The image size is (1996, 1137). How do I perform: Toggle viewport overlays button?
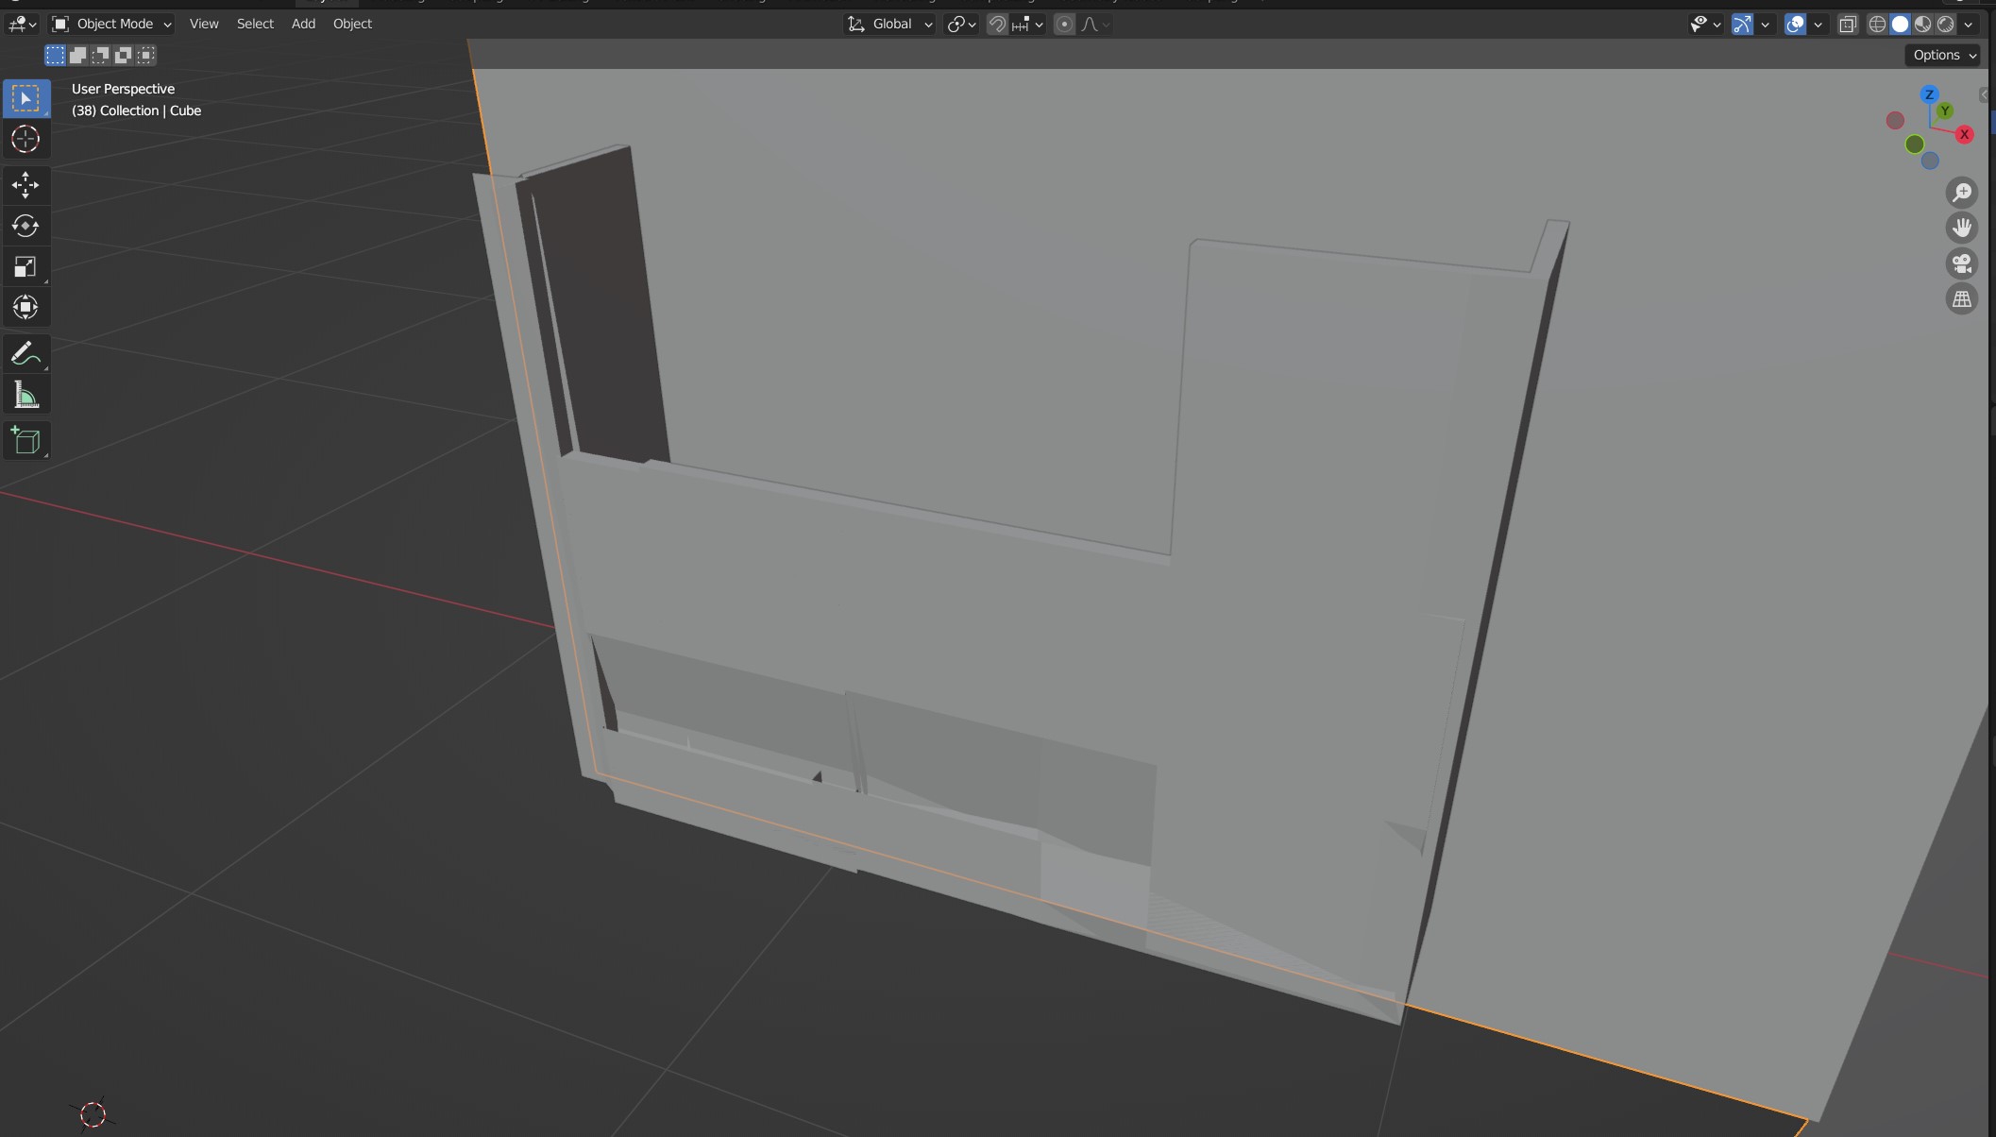pyautogui.click(x=1795, y=25)
